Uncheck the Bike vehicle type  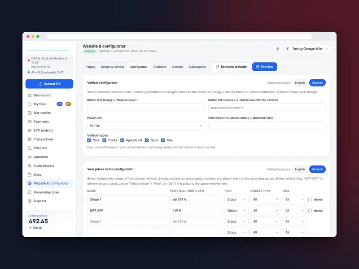163,140
